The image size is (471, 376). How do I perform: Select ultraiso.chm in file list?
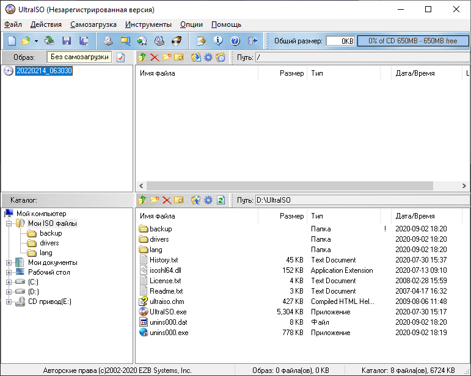coord(167,302)
